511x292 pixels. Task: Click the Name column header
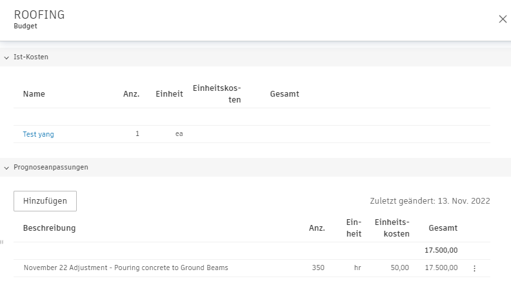[x=34, y=94]
